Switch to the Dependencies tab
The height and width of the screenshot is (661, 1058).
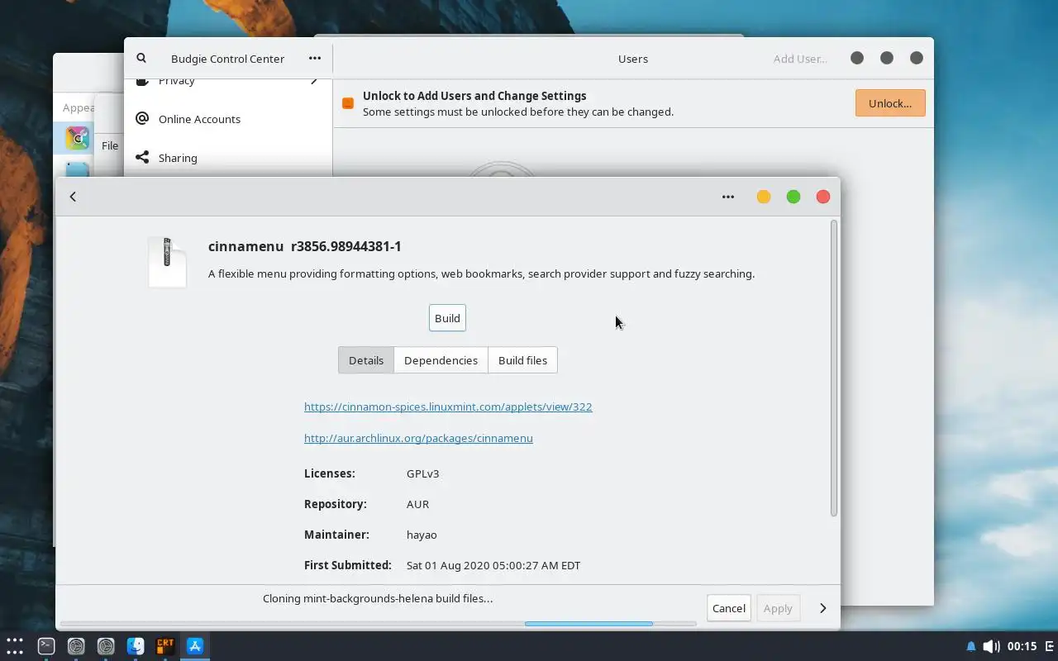[x=441, y=360]
